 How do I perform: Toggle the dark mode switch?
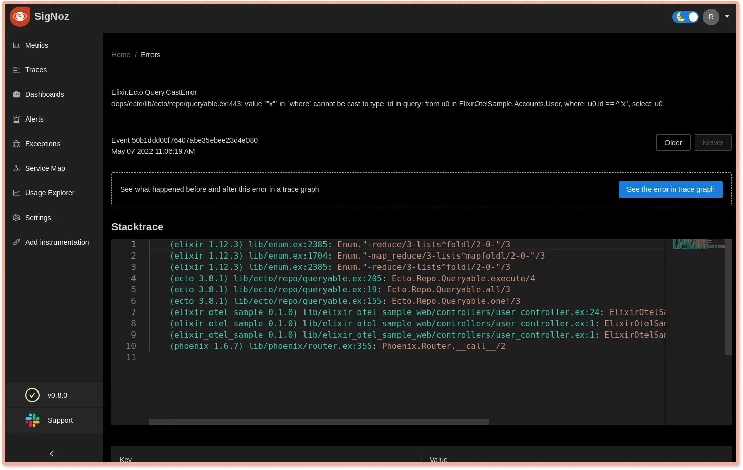click(x=685, y=17)
